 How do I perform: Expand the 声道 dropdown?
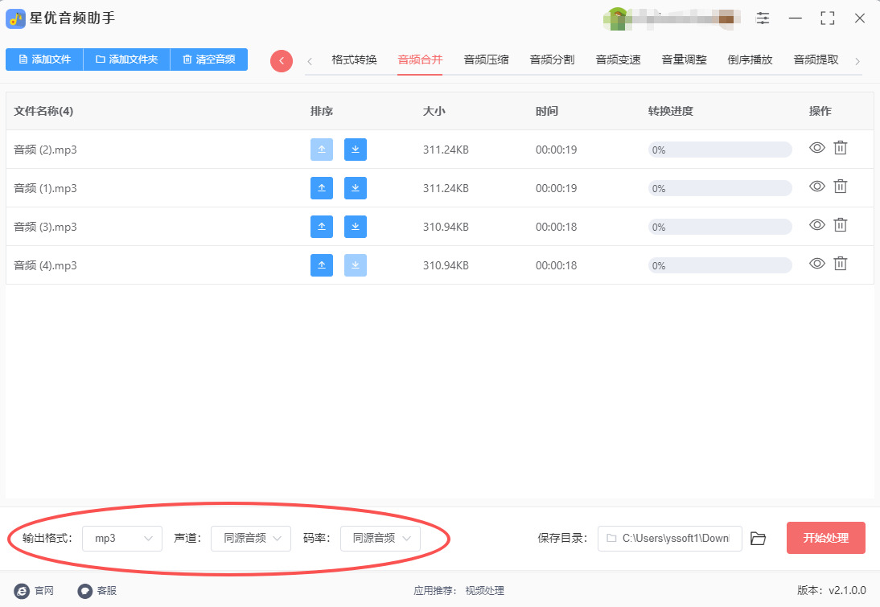(x=251, y=539)
